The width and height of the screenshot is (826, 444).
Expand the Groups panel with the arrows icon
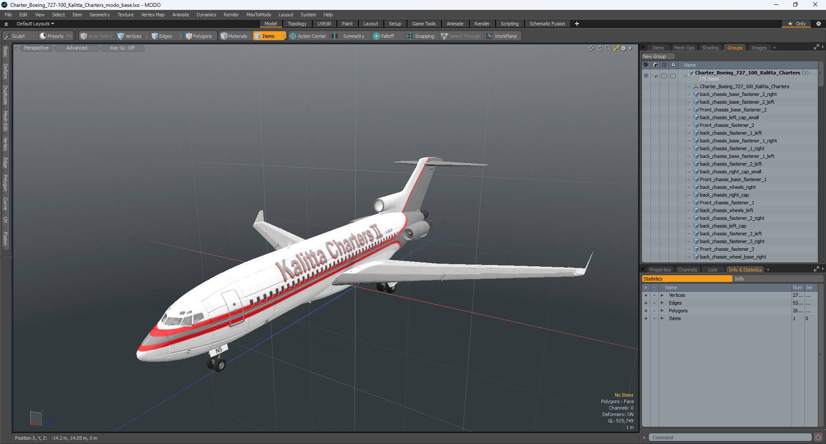pos(816,47)
